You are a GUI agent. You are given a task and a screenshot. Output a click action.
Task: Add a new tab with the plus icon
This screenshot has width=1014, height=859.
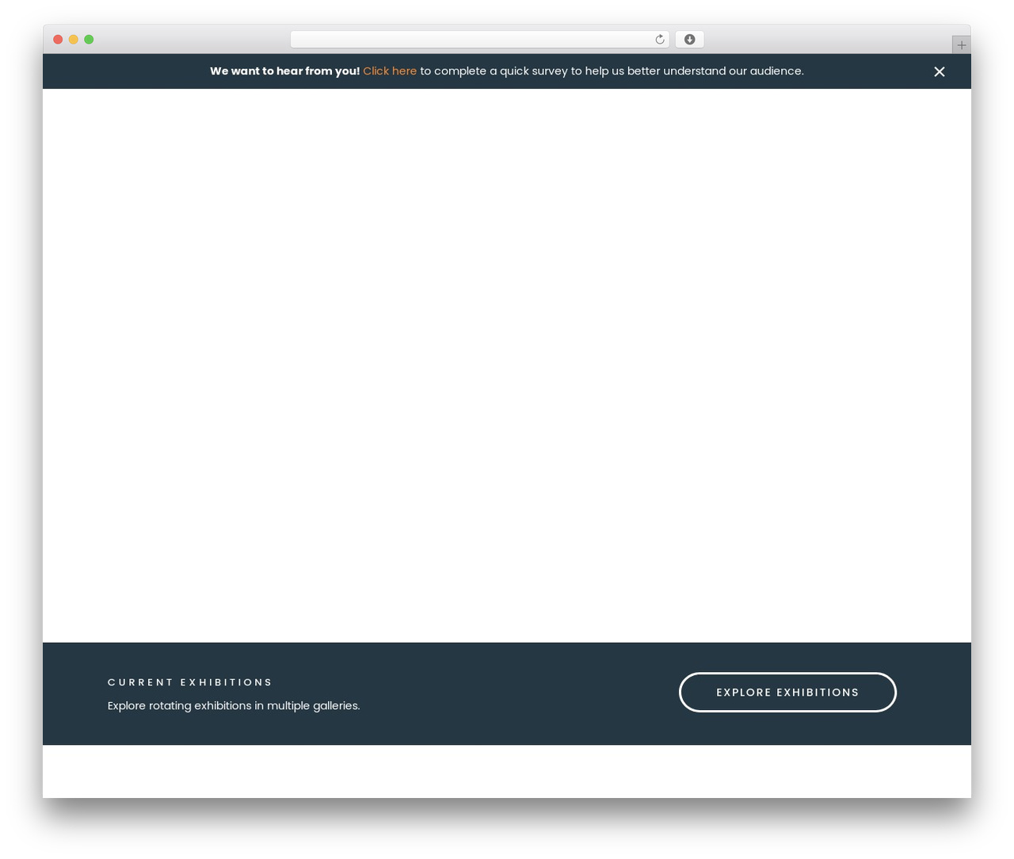click(961, 45)
